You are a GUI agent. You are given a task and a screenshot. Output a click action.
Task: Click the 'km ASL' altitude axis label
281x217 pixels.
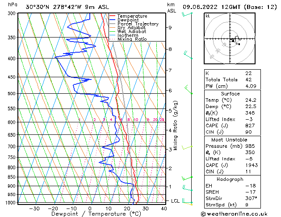pyautogui.click(x=172, y=8)
